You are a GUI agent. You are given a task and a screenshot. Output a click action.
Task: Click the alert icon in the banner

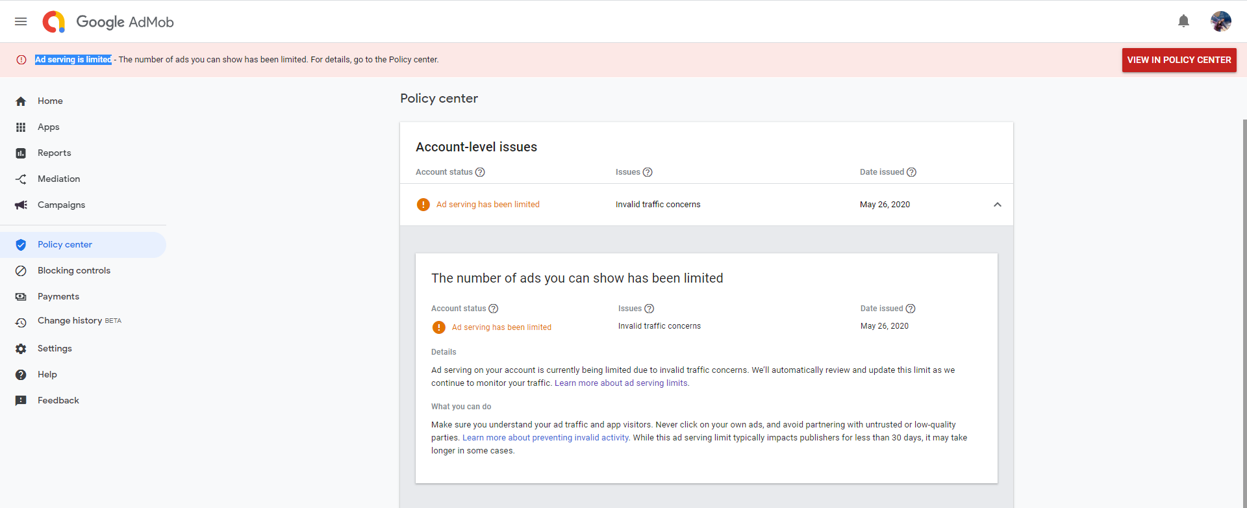click(21, 60)
